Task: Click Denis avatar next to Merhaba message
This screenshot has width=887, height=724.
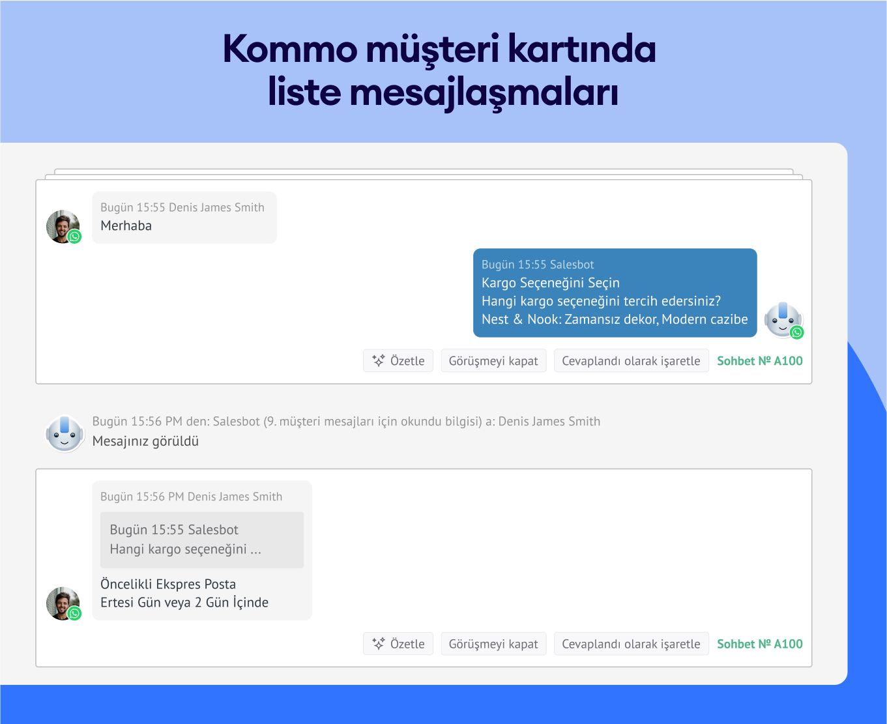Action: click(63, 226)
